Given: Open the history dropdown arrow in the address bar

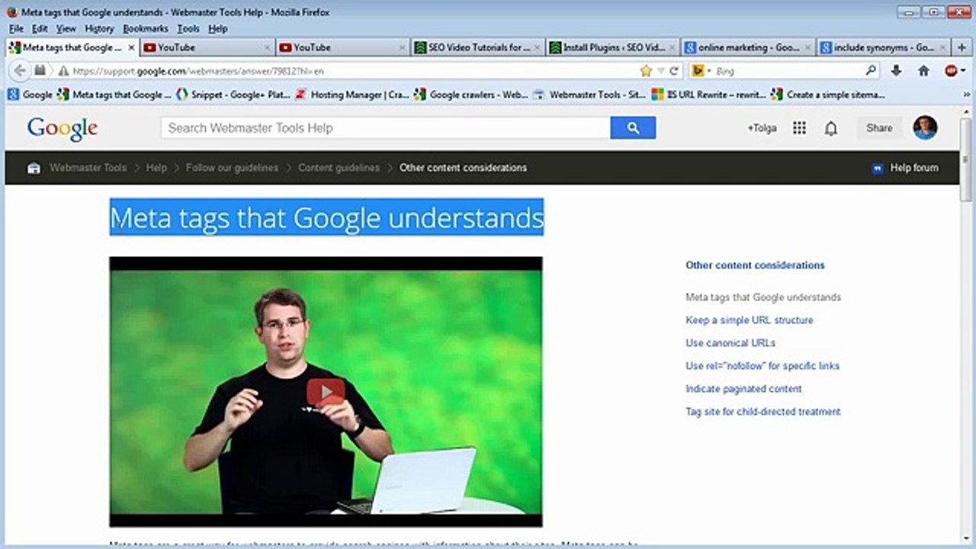Looking at the screenshot, I should click(x=662, y=71).
